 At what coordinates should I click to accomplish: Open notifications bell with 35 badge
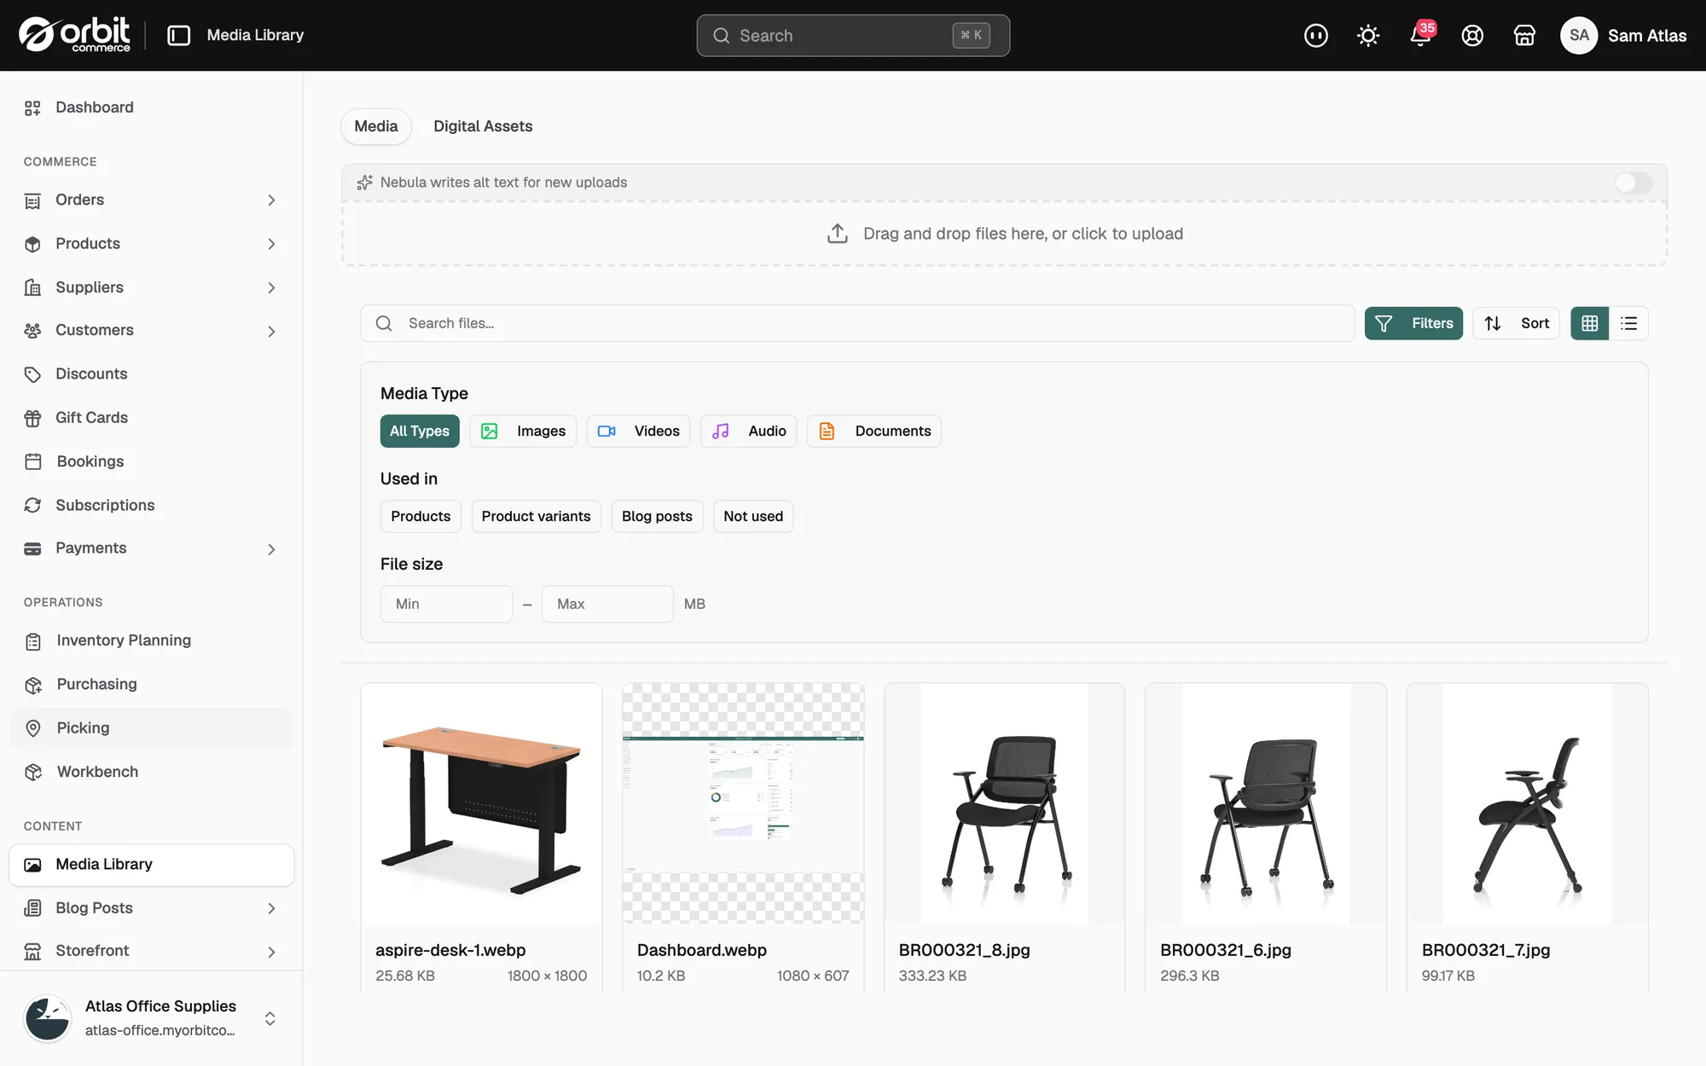pyautogui.click(x=1421, y=35)
